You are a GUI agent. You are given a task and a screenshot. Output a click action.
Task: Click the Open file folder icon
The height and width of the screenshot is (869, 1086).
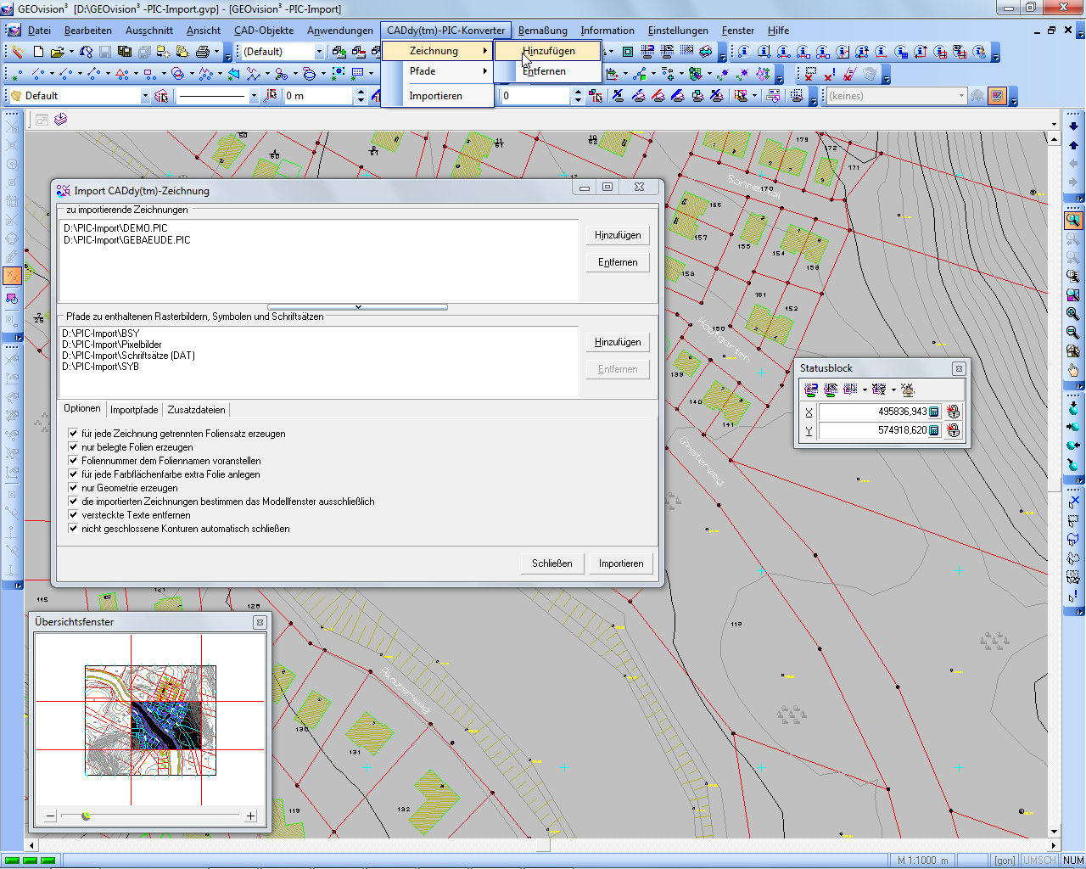(57, 52)
